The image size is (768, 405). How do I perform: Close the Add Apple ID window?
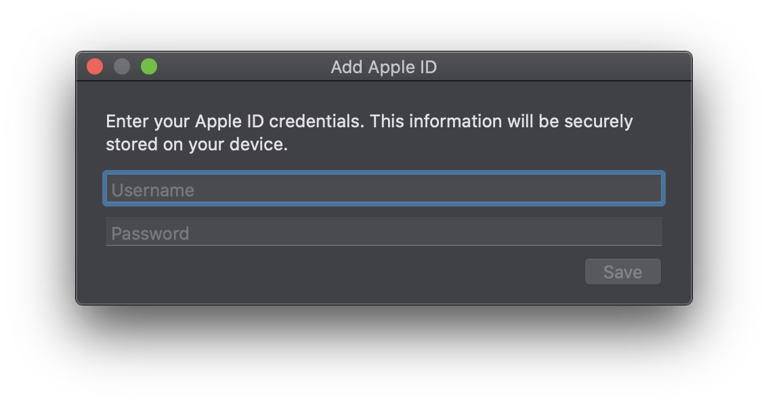pos(95,66)
